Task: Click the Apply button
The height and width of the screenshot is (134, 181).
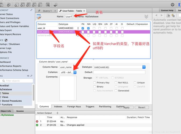Action: pyautogui.click(x=127, y=107)
